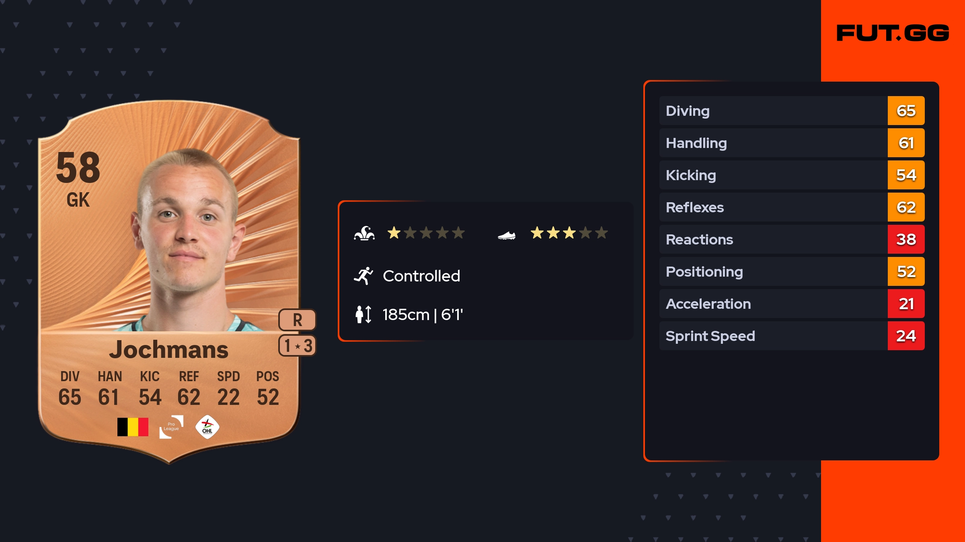965x542 pixels.
Task: Click the red Reactions 38 rating
Action: (x=906, y=240)
